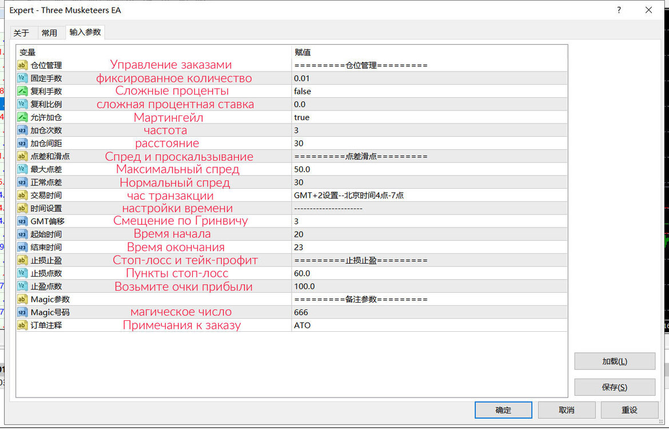
Task: Click the integer icon beside 起始时间
Action: point(22,235)
